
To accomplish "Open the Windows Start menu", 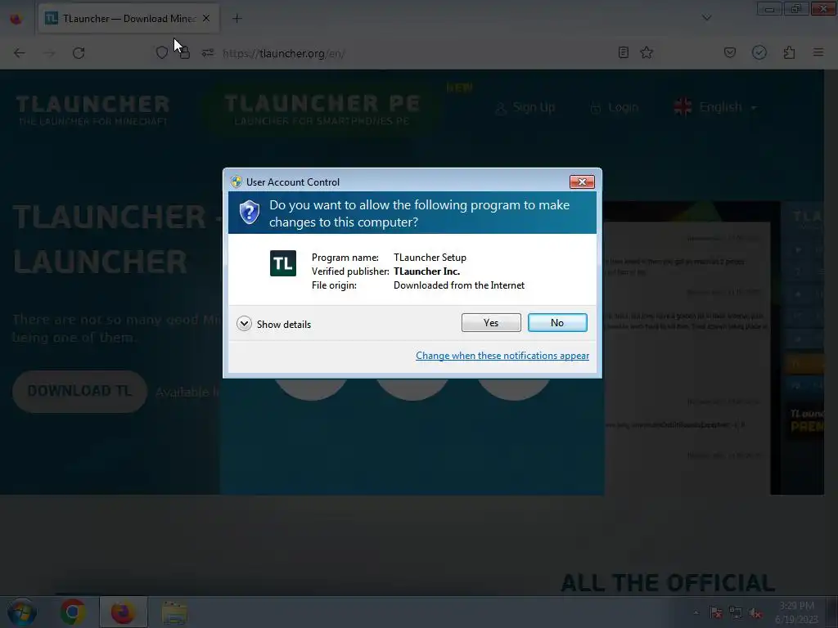I will coord(21,612).
